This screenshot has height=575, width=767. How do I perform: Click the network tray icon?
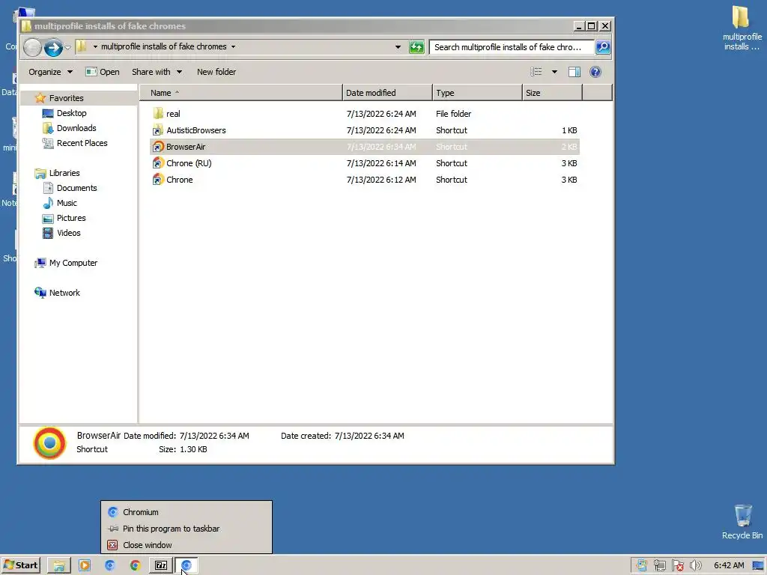click(x=659, y=566)
